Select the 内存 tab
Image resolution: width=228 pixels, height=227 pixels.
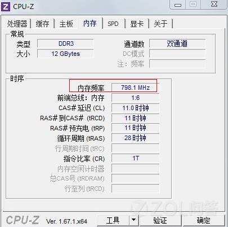[x=90, y=23]
